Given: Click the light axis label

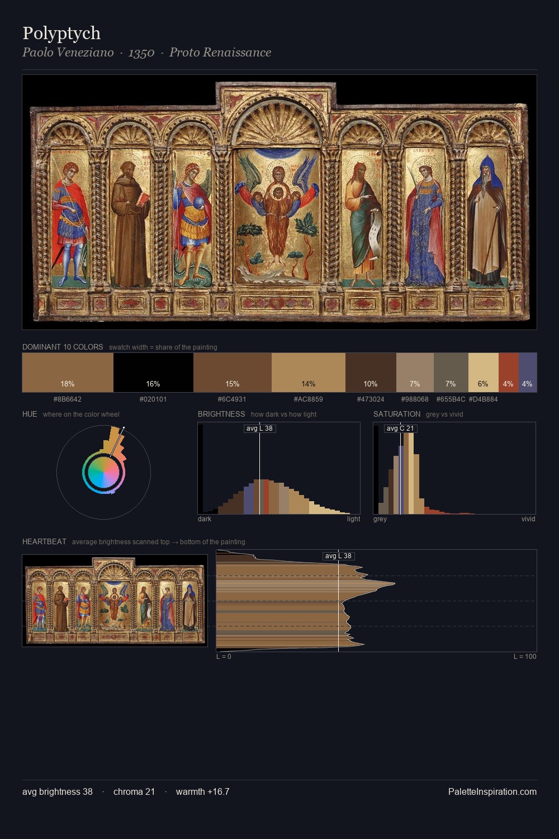Looking at the screenshot, I should point(353,519).
